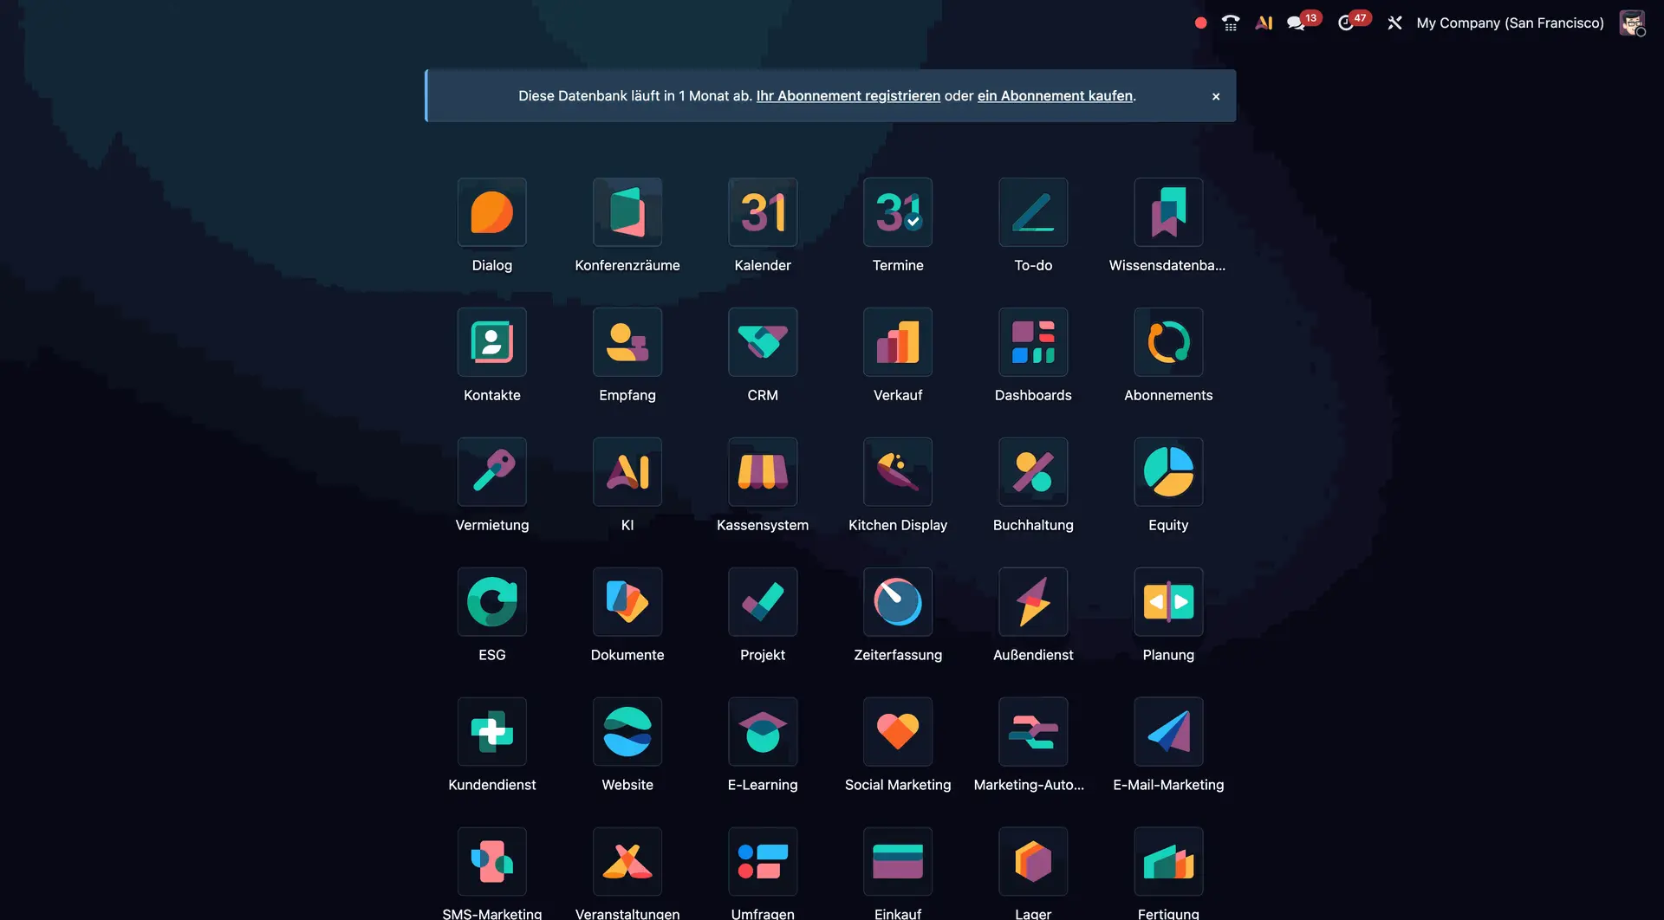This screenshot has width=1664, height=920.
Task: Open the user avatar account menu
Action: [1633, 23]
